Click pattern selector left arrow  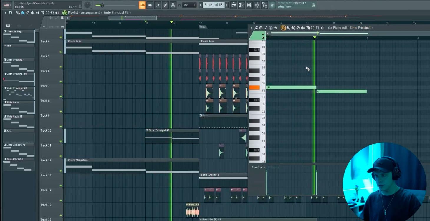201,5
